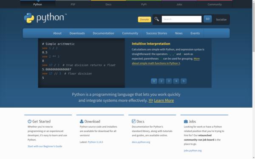Follow the Learn More link
Screen dimensions: 255x159
[x=164, y=100]
